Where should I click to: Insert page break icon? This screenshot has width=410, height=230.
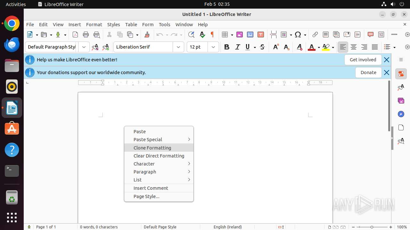[x=273, y=34]
